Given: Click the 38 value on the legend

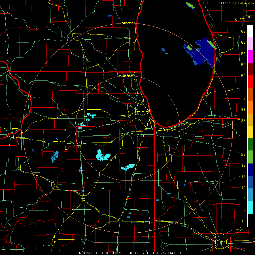Looking at the screenshot, I should [243, 109].
